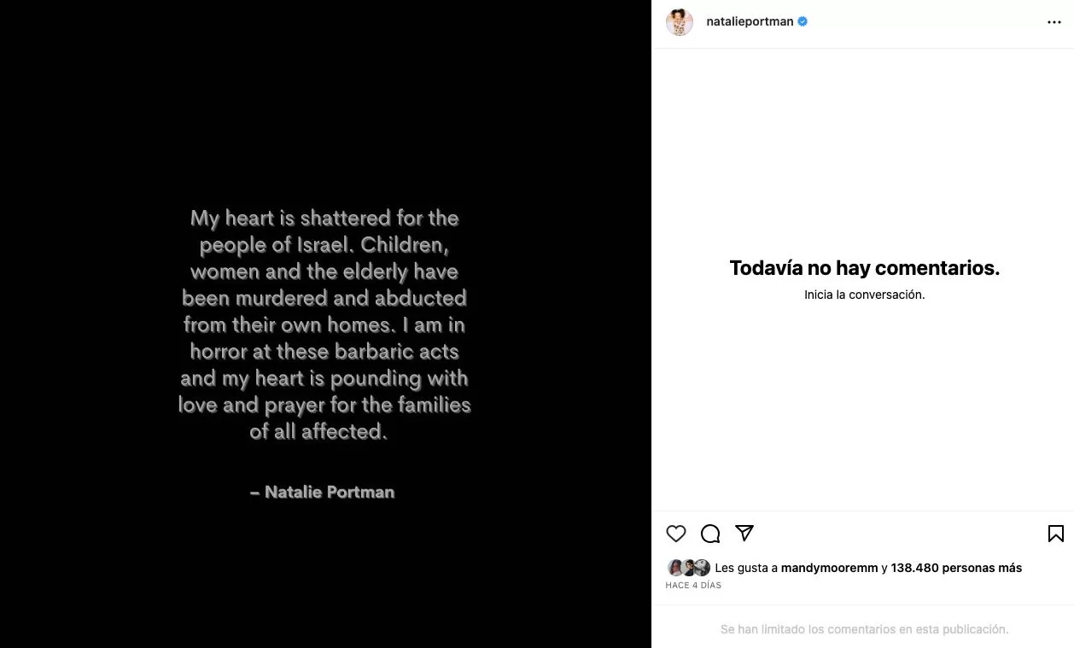Open the three-dot more options menu
Image resolution: width=1074 pixels, height=648 pixels.
tap(1054, 22)
